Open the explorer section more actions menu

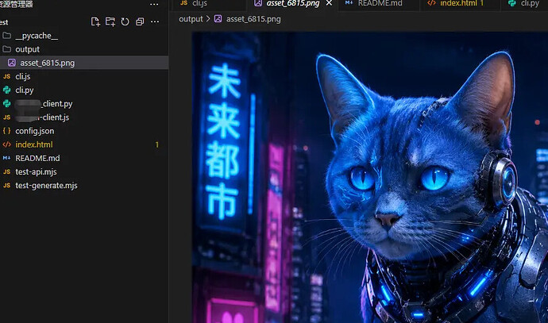point(155,21)
